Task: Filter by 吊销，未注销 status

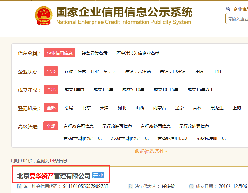Action: (138, 71)
